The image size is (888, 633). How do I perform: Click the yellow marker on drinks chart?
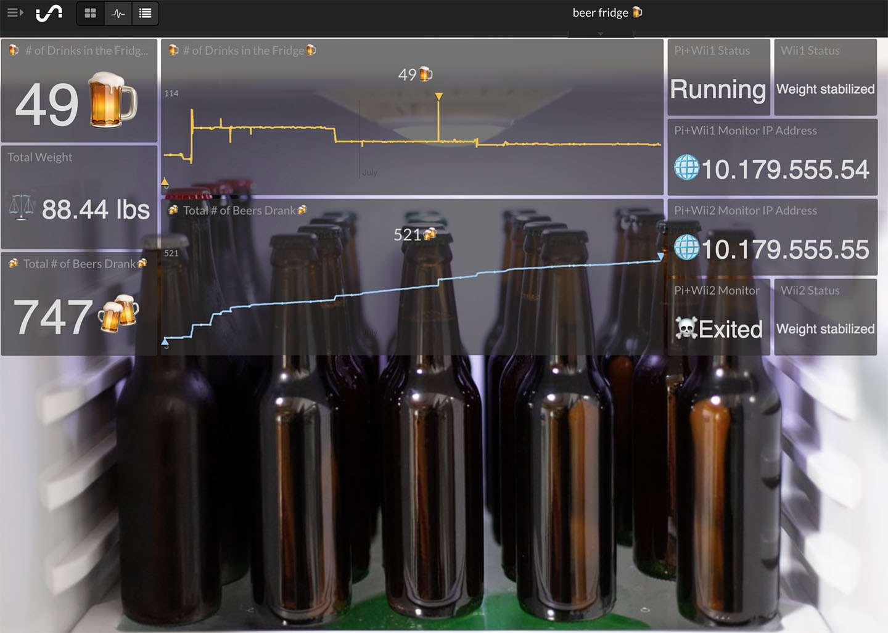(x=438, y=97)
